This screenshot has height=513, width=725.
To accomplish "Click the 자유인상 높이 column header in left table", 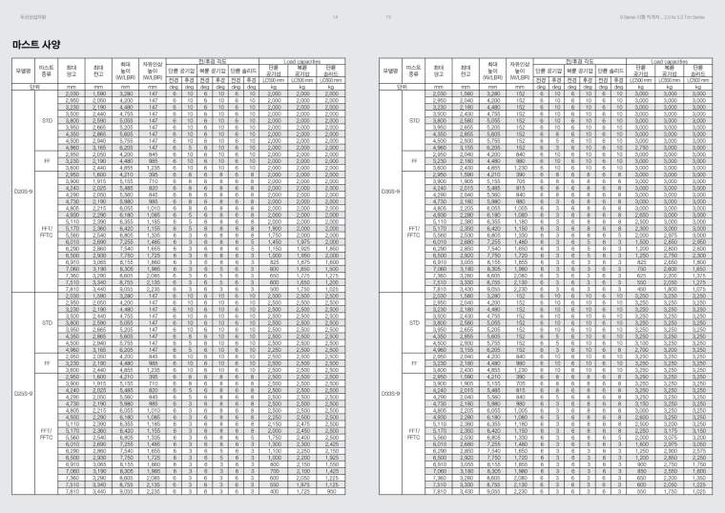I will coord(153,71).
